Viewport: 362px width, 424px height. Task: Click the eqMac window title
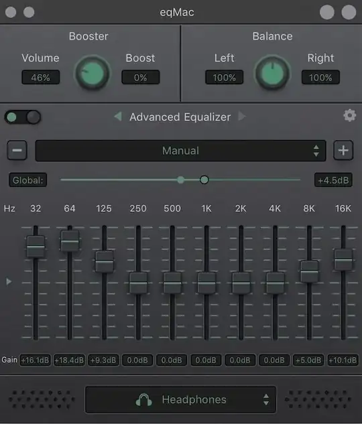(177, 12)
